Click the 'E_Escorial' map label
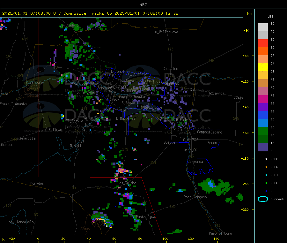Viewport: 287px width, 243px height. [x=118, y=110]
